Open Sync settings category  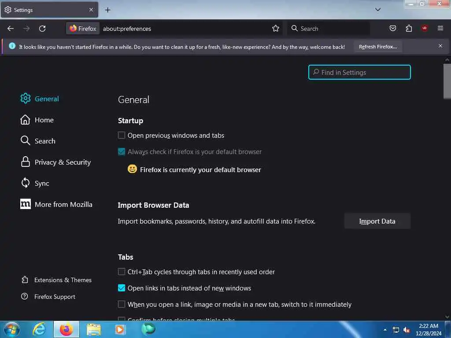35,183
